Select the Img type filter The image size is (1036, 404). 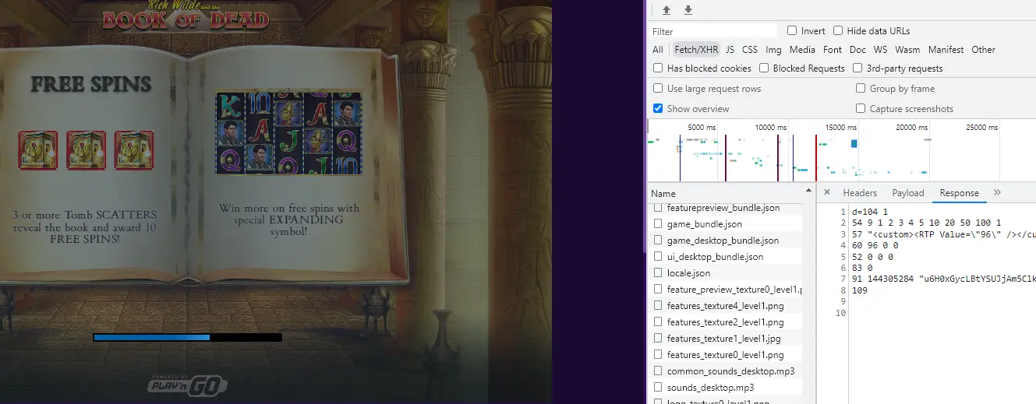click(x=773, y=50)
